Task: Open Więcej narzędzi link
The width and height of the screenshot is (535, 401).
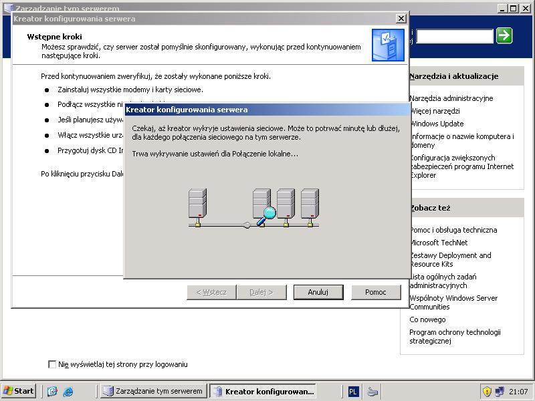Action: tap(434, 111)
